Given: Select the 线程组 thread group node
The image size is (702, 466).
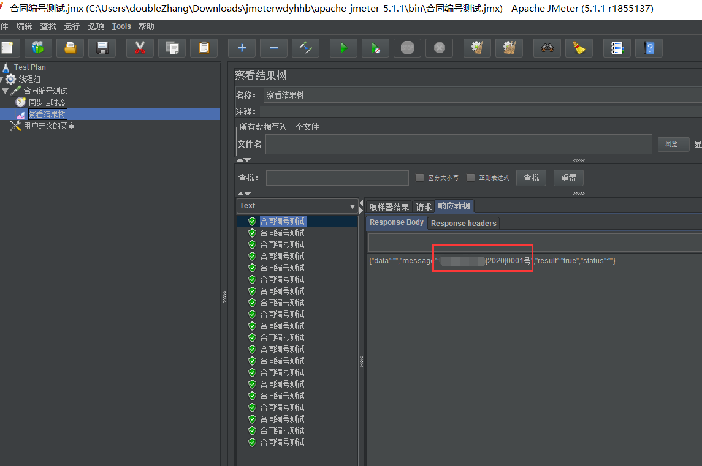Looking at the screenshot, I should pos(29,79).
